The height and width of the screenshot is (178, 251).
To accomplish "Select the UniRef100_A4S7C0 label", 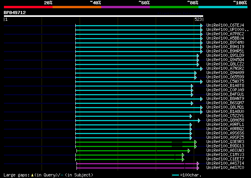I will (225, 168).
